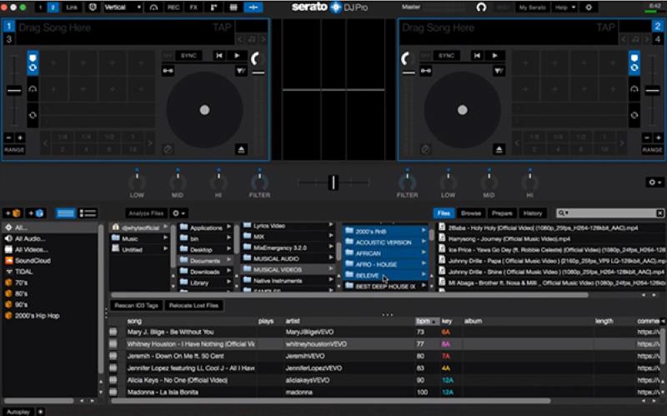Click the library search field
Viewport: 667px width, 416px height.
tap(610, 213)
